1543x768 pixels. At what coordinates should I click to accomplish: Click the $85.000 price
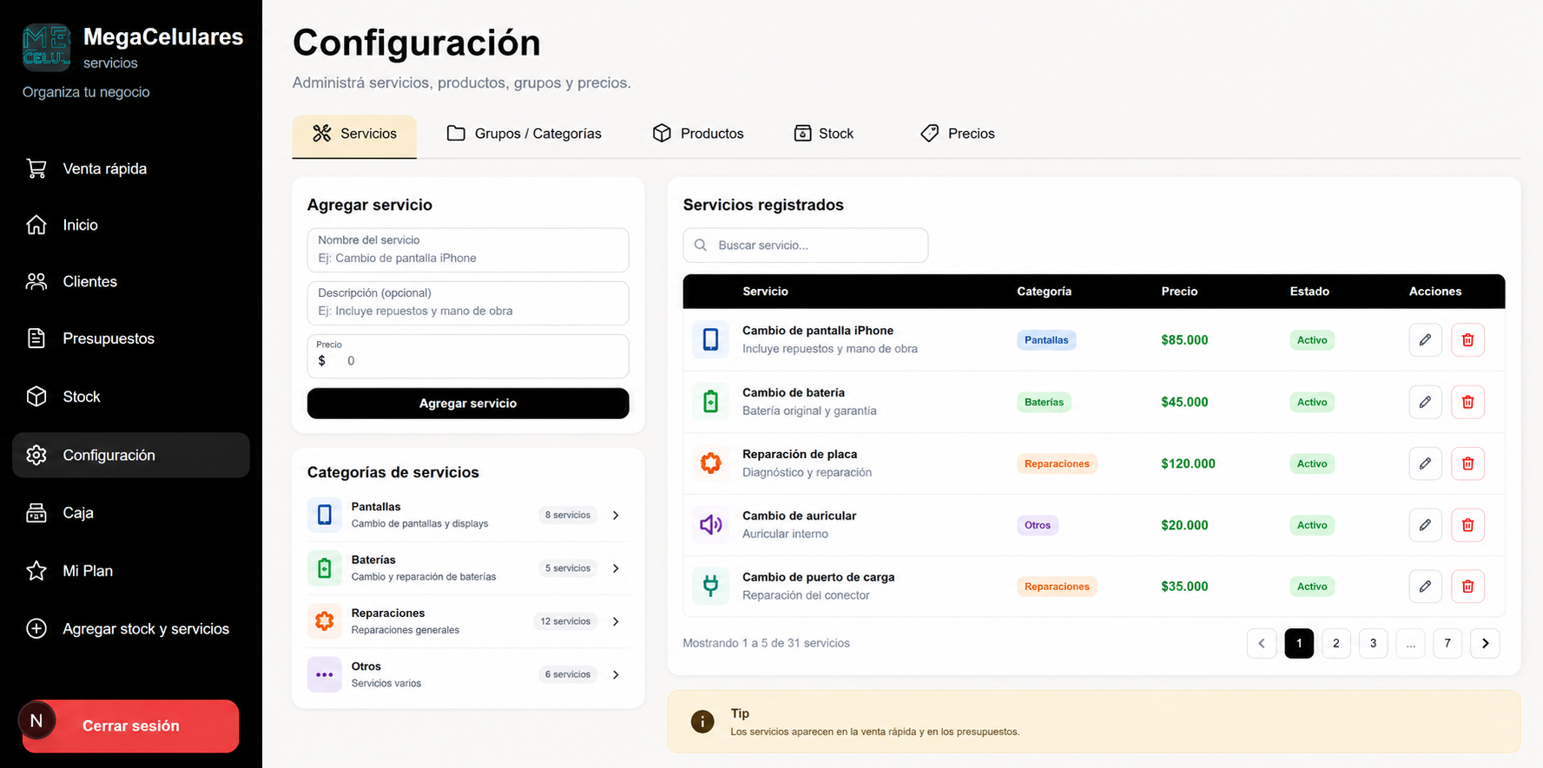point(1184,340)
